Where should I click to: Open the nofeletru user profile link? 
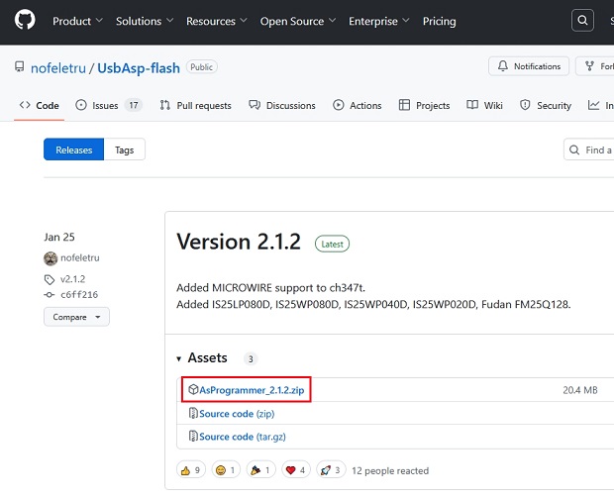(58, 68)
